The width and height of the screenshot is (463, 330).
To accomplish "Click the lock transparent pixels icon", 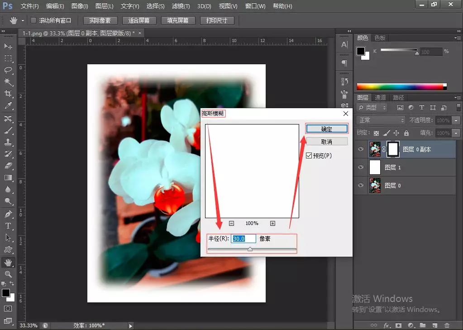I will tap(377, 133).
